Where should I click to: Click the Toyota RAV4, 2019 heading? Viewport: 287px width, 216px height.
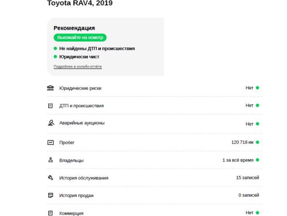pos(80,3)
